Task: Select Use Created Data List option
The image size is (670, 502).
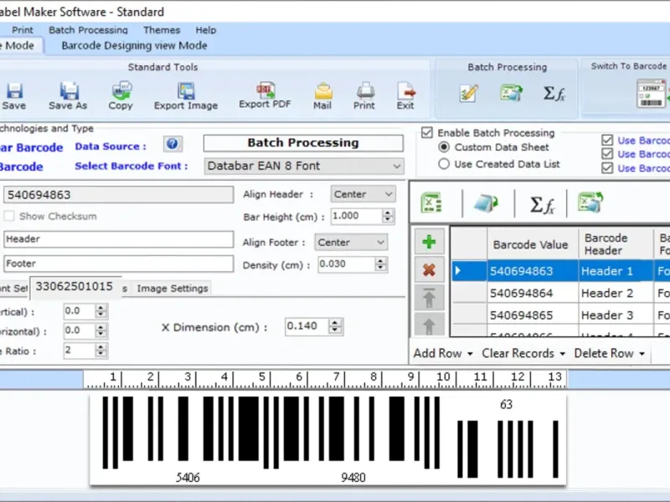Action: pyautogui.click(x=445, y=165)
